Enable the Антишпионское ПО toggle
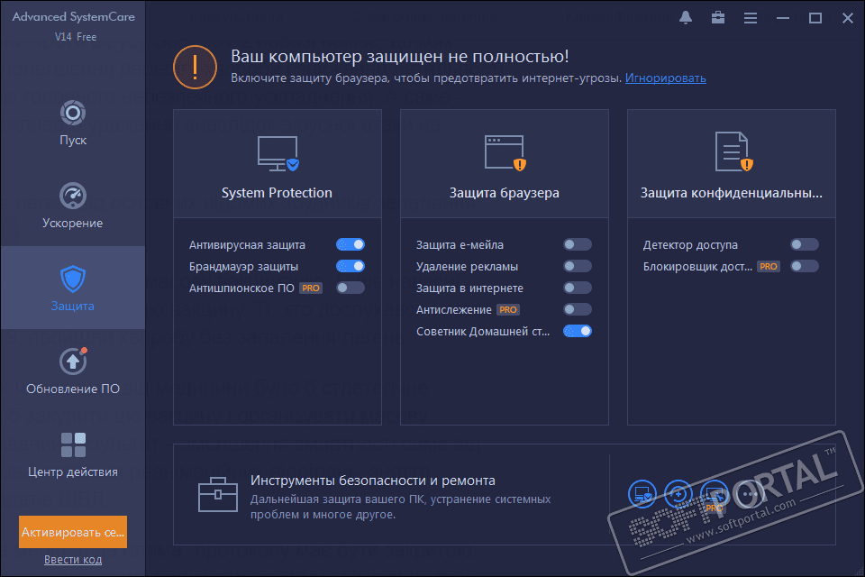This screenshot has width=865, height=577. (351, 288)
